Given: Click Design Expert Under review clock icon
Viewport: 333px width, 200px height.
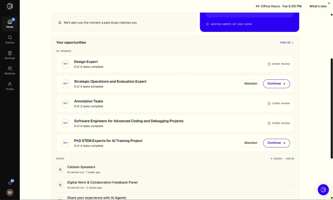Looking at the screenshot, I should pos(269,64).
